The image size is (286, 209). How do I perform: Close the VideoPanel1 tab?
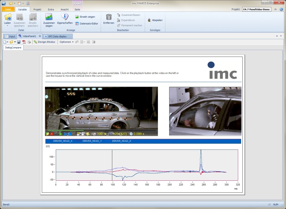tap(40, 36)
